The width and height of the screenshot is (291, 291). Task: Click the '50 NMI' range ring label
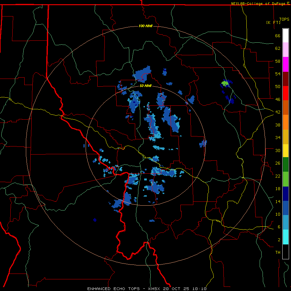tap(145, 86)
